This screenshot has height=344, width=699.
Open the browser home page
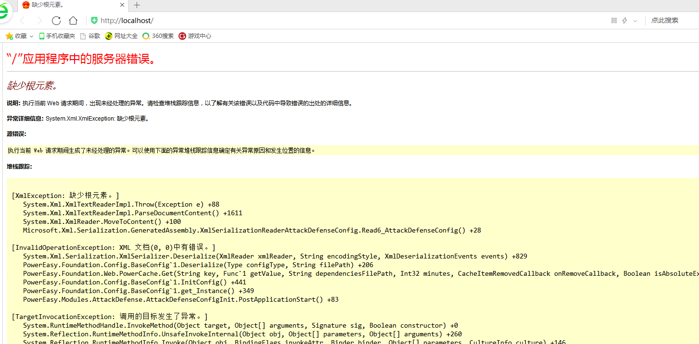tap(73, 21)
